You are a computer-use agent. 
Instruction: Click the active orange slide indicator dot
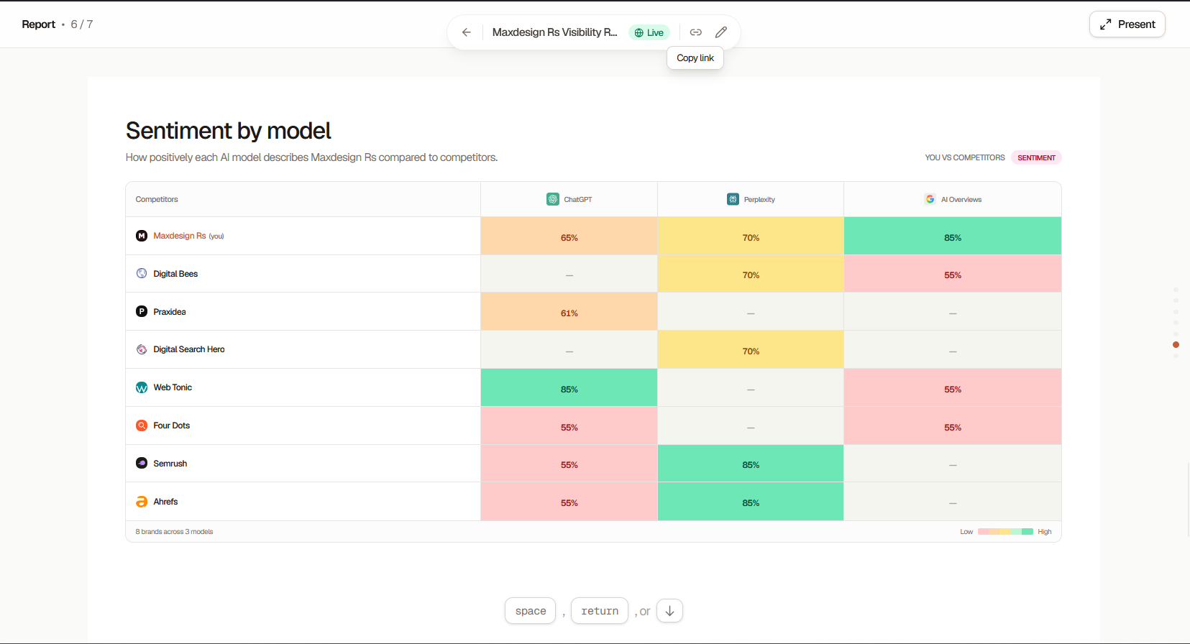pos(1176,345)
